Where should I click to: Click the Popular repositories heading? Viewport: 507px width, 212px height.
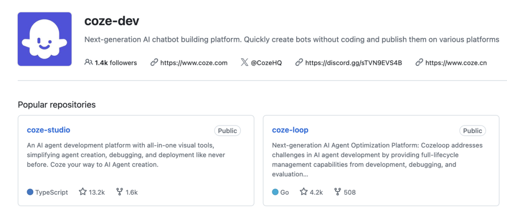pos(57,105)
